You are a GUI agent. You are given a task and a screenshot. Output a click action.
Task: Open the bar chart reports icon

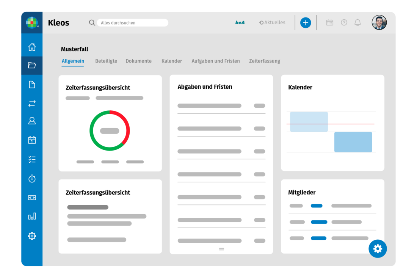tap(32, 216)
